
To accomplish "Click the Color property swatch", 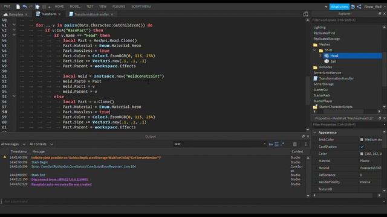I will (x=362, y=154).
